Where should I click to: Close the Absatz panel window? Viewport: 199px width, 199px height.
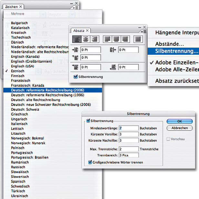pos(144,27)
